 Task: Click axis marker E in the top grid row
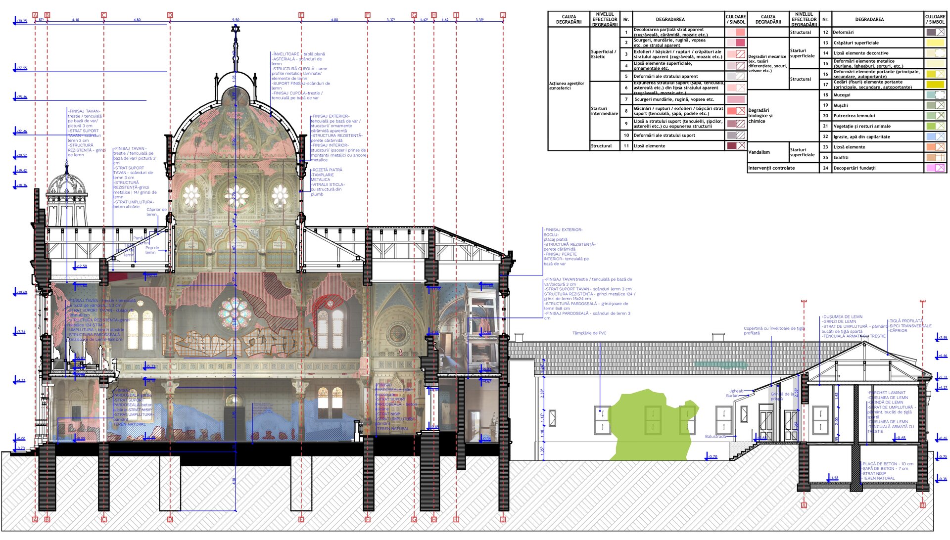point(301,15)
